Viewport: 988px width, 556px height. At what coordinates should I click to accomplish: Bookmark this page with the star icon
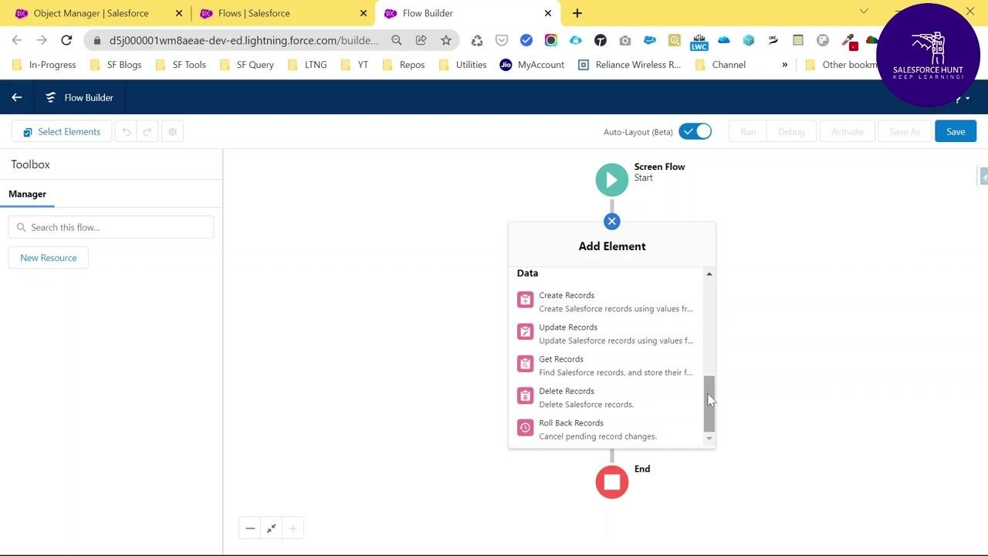(446, 40)
